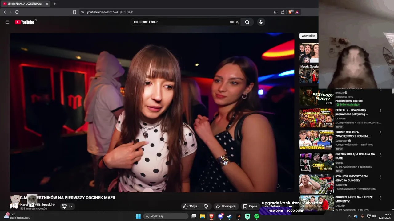The image size is (394, 221).
Task: Click the main video player
Action: (152, 112)
